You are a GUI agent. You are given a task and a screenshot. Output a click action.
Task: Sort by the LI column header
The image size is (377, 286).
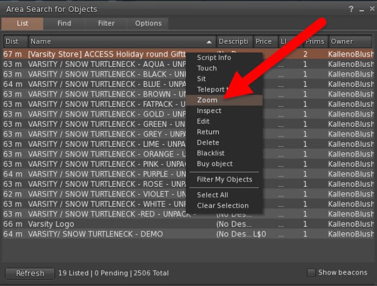pyautogui.click(x=290, y=42)
